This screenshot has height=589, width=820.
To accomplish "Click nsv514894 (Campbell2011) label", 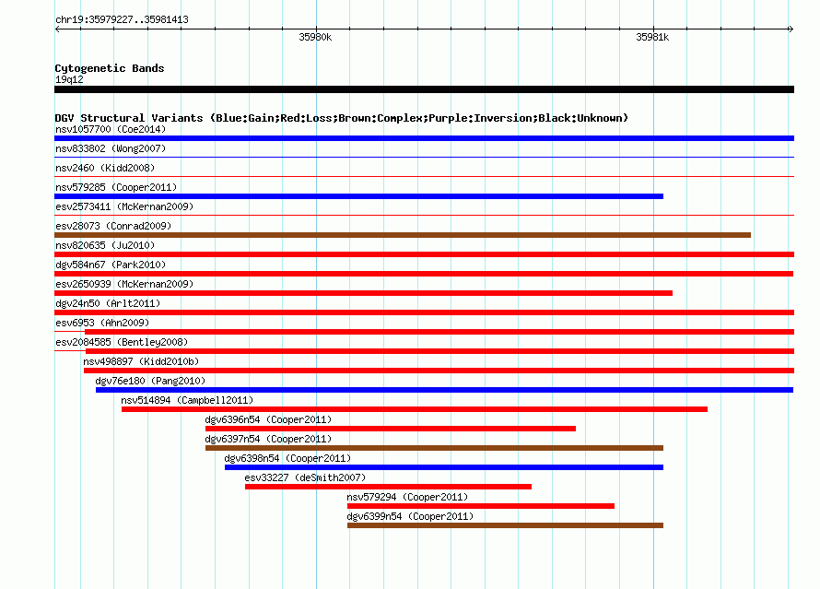I will pos(187,400).
